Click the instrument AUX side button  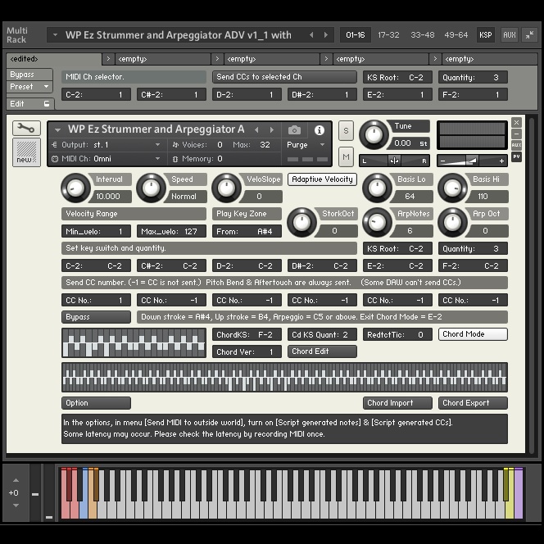pos(517,145)
